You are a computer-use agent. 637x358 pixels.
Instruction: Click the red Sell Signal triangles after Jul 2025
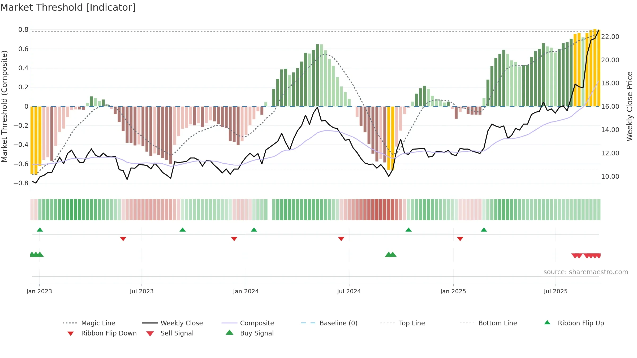(586, 256)
